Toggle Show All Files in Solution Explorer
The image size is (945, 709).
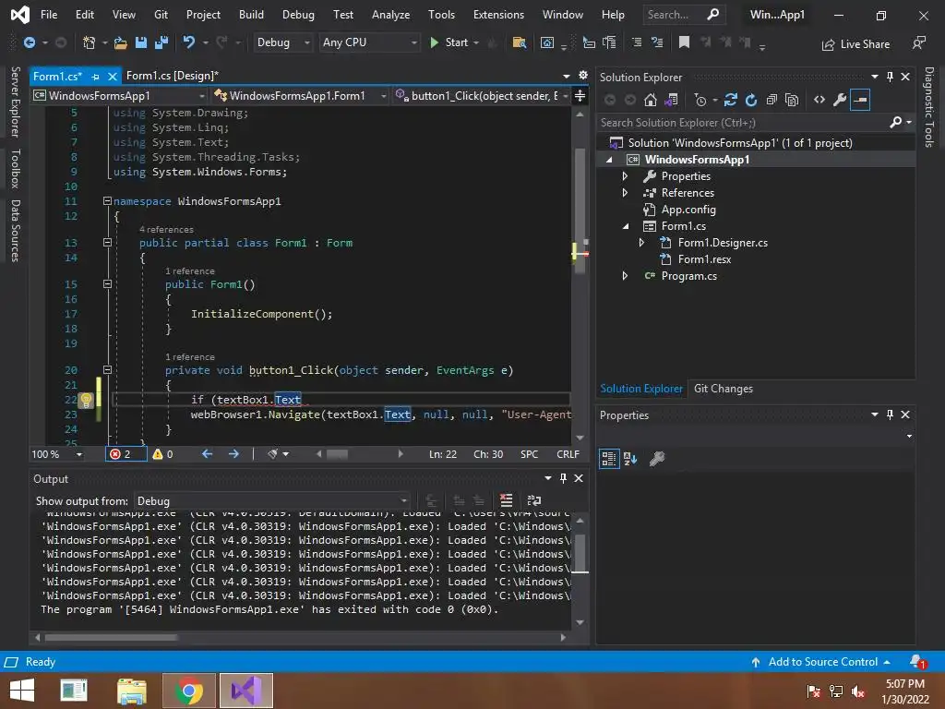[x=792, y=100]
